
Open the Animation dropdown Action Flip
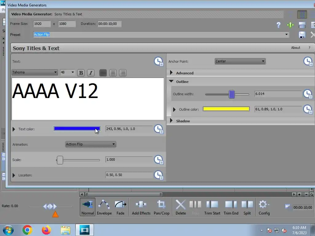tap(91, 144)
